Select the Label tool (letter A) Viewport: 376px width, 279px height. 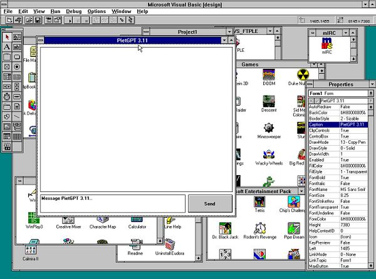tap(7, 47)
